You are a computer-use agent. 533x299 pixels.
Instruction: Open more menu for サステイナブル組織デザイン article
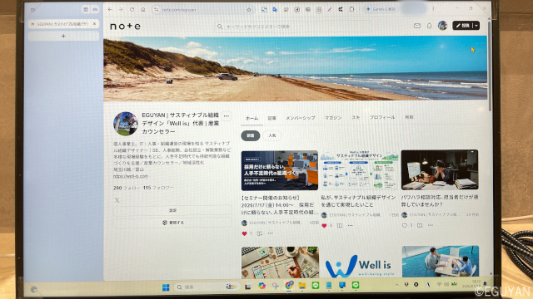(x=350, y=225)
